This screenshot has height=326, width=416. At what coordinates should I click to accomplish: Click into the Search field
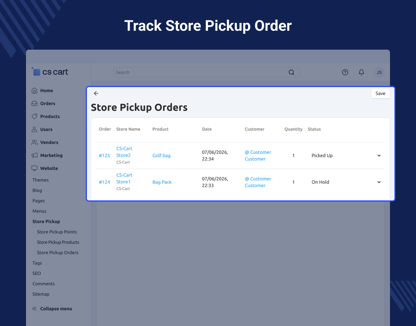(207, 72)
